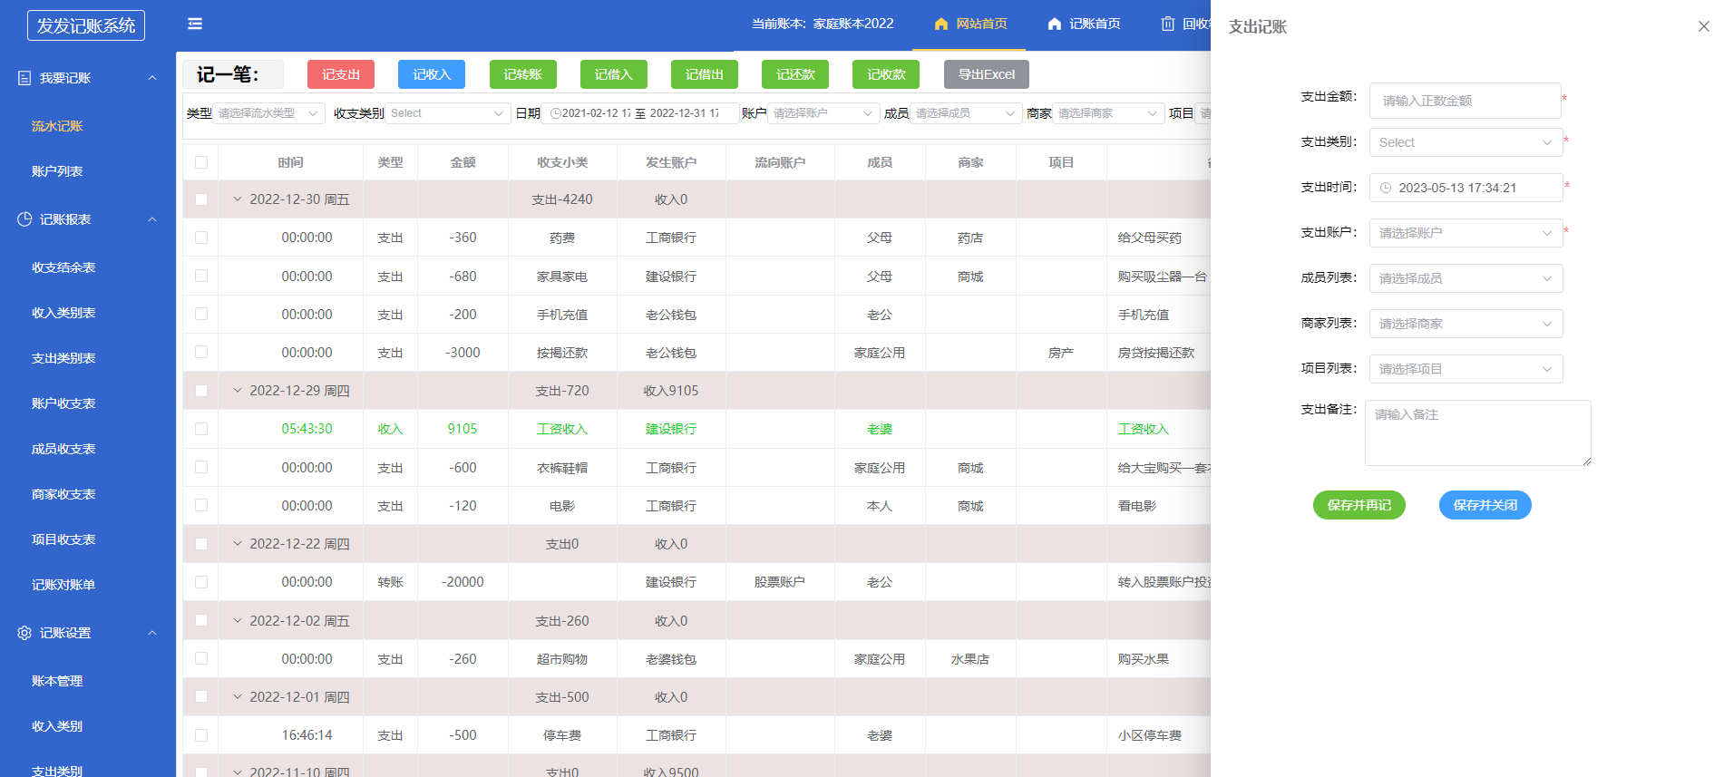This screenshot has height=777, width=1714.
Task: Check the 转账 -20000 row checkbox
Action: [x=201, y=582]
